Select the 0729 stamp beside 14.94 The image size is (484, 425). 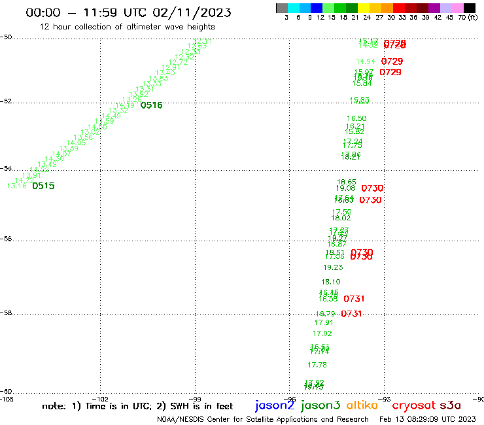pos(392,61)
